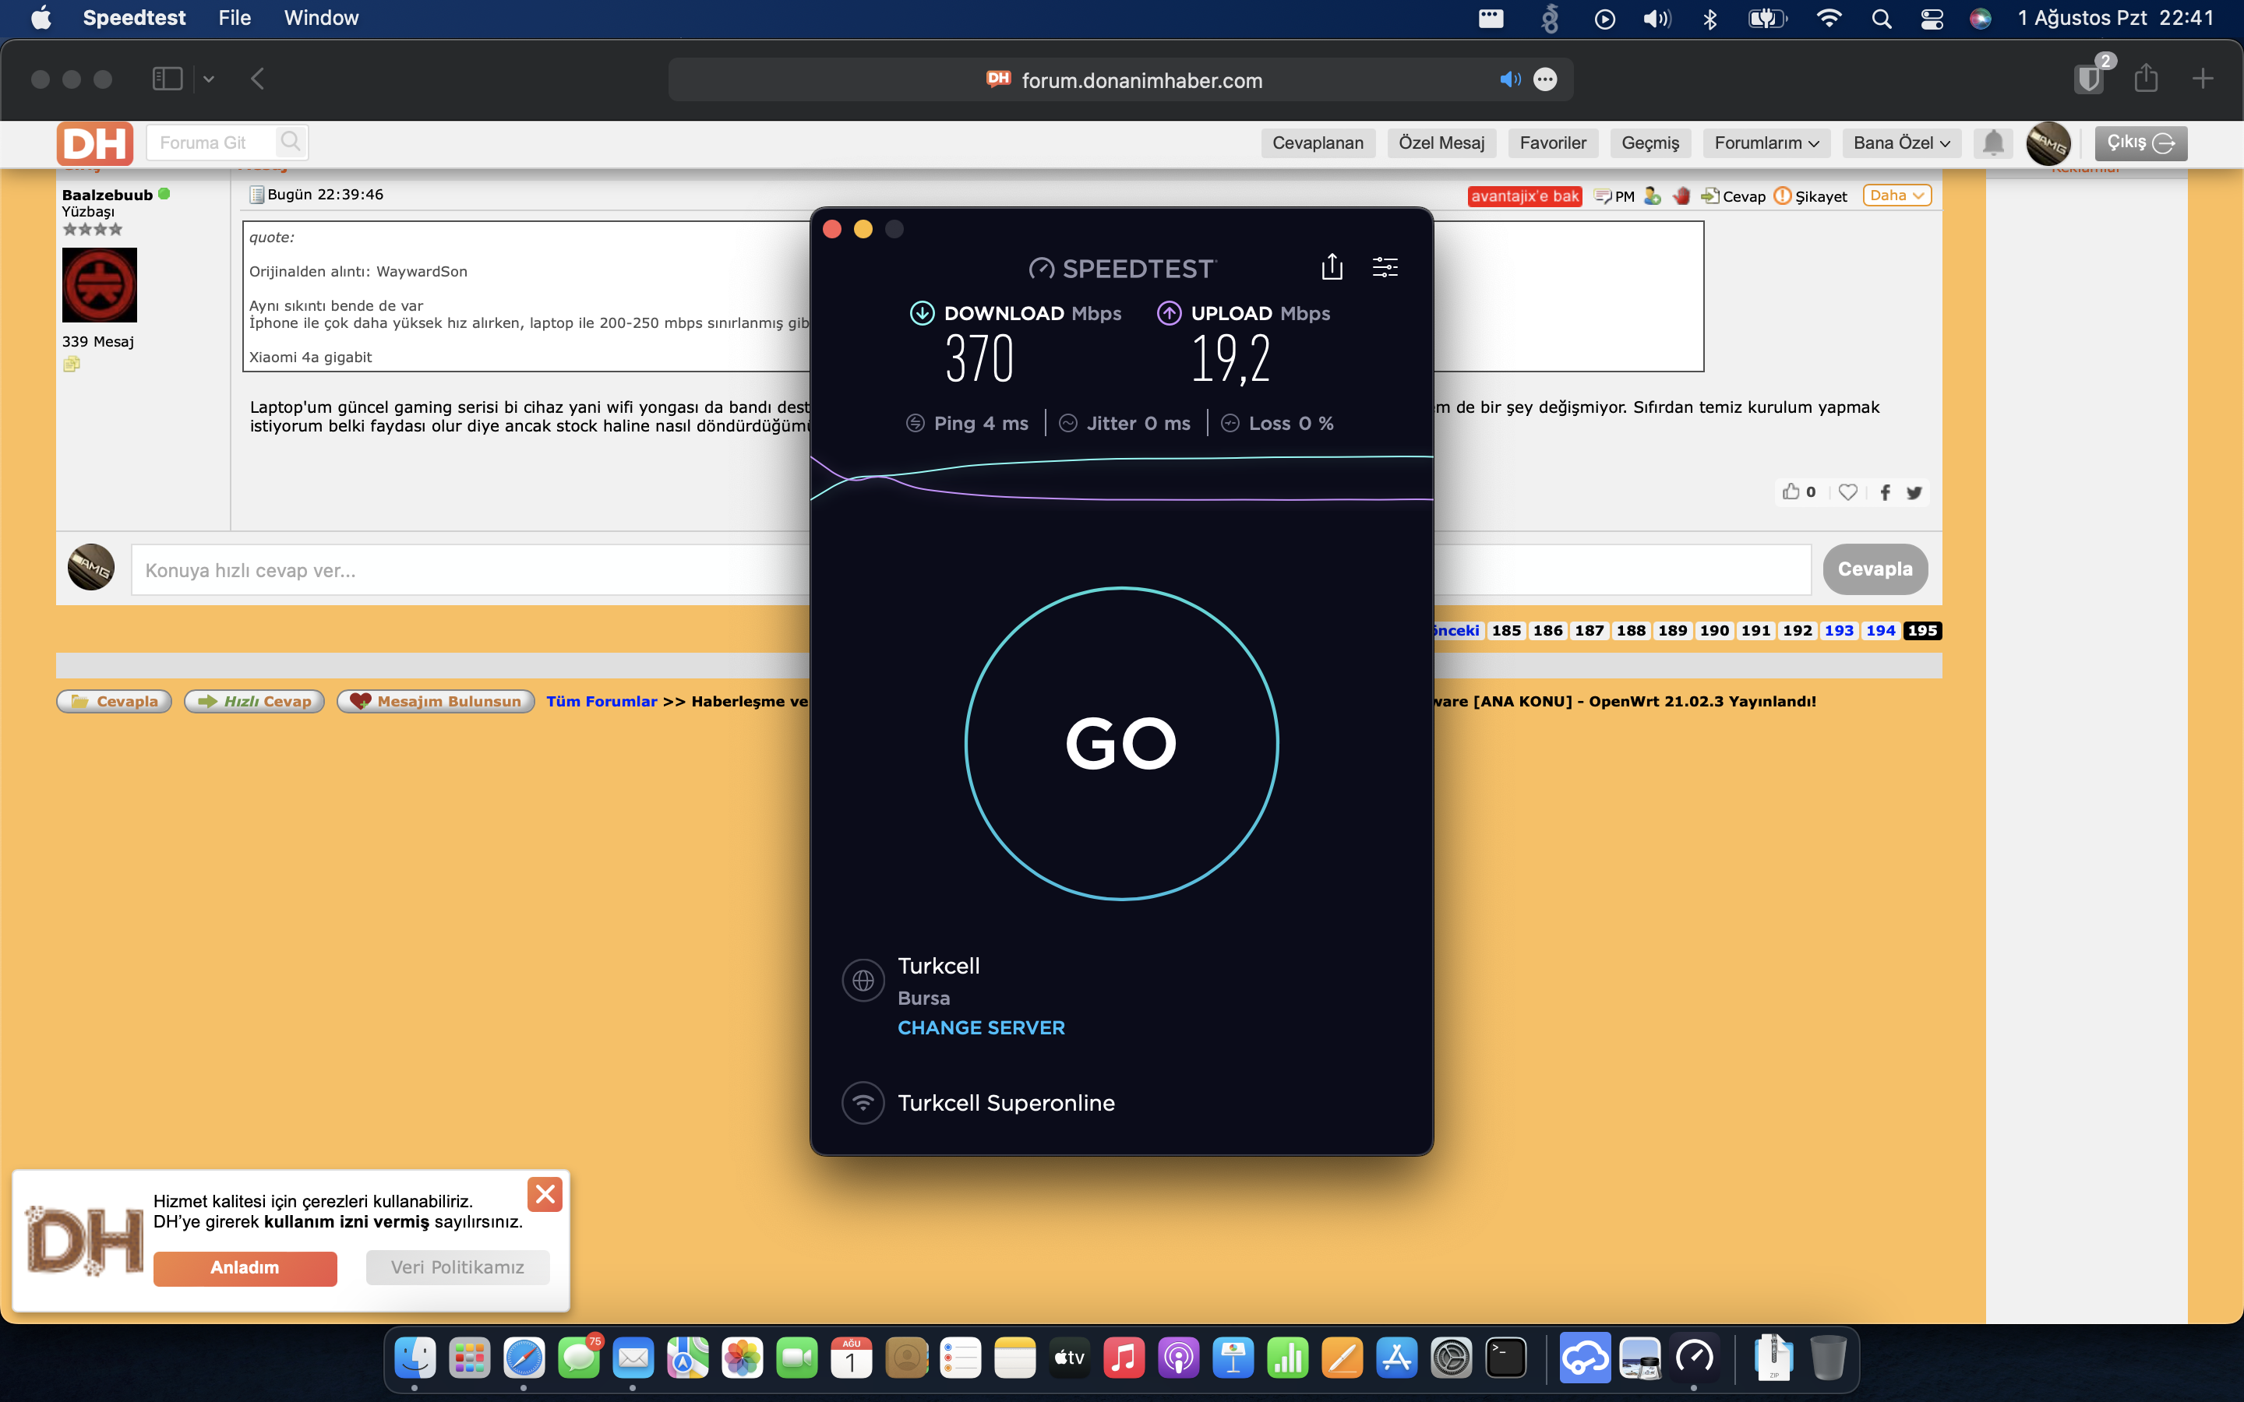Open Terminal from the Dock
2244x1402 pixels.
coord(1506,1358)
